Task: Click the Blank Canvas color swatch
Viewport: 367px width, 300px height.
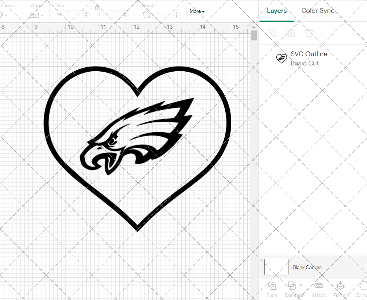Action: (x=276, y=267)
